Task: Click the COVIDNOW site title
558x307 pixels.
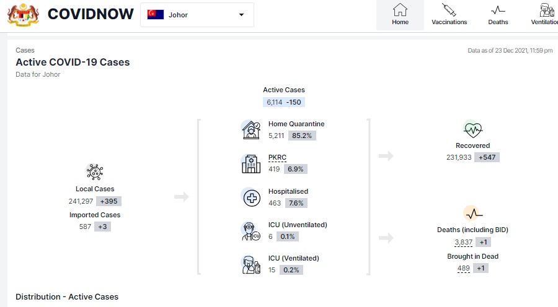Action: coord(91,14)
